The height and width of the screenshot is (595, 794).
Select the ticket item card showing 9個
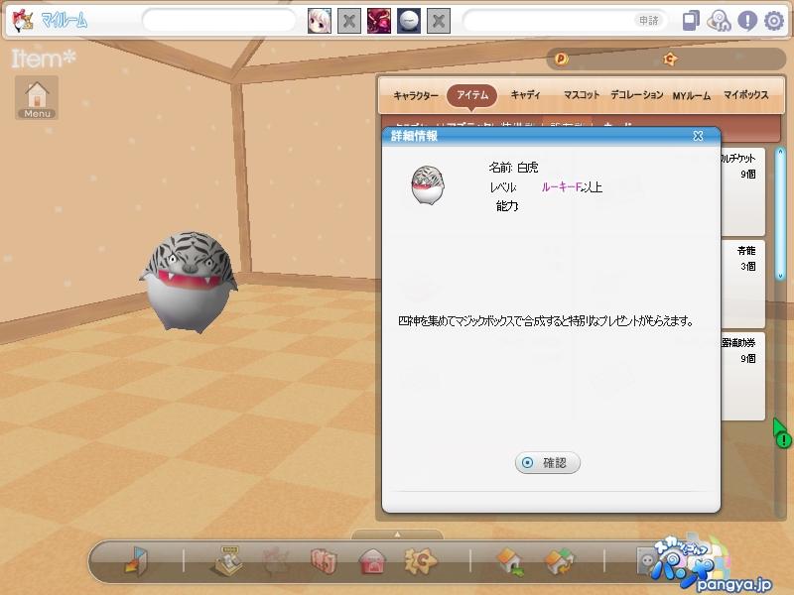point(742,191)
